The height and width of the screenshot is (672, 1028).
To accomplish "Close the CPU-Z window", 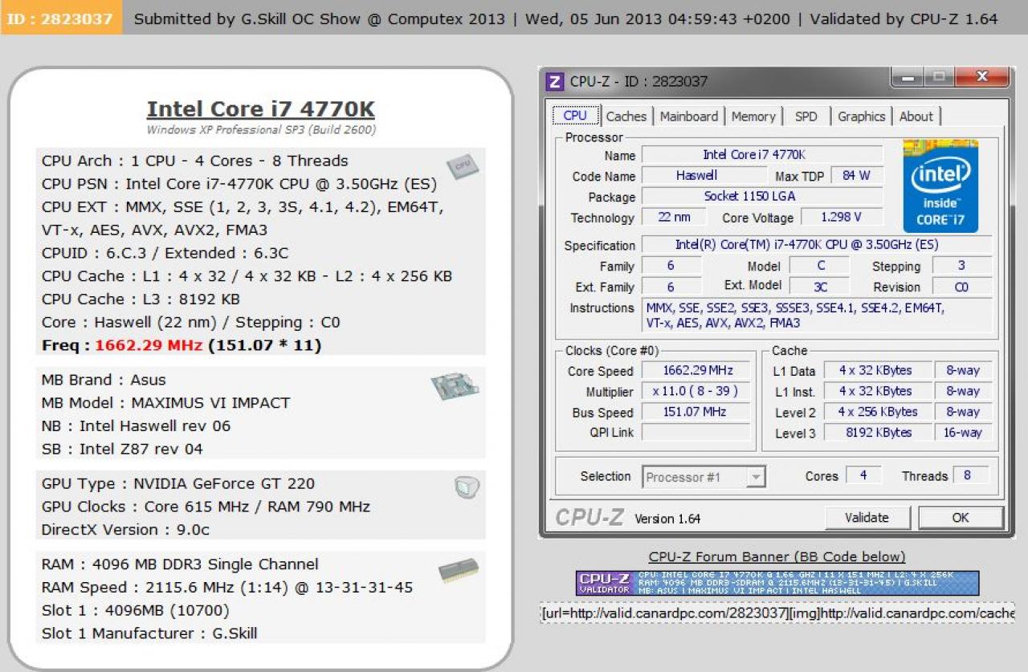I will pyautogui.click(x=981, y=78).
